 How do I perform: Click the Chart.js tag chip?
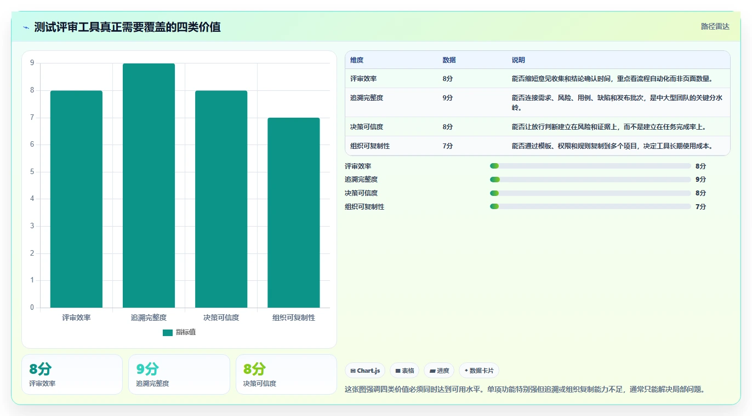coord(365,371)
